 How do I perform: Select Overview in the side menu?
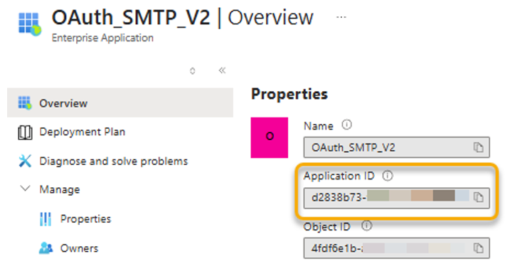(x=120, y=103)
